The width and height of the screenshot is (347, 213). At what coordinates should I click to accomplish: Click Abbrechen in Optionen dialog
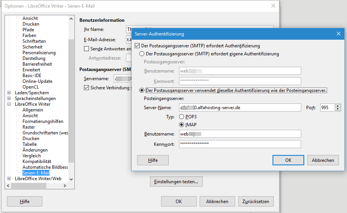tap(217, 202)
